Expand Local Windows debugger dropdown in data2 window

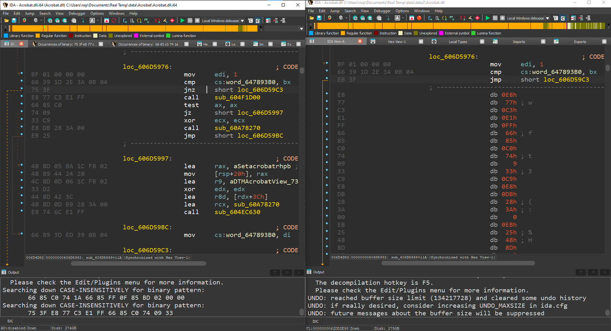point(548,18)
